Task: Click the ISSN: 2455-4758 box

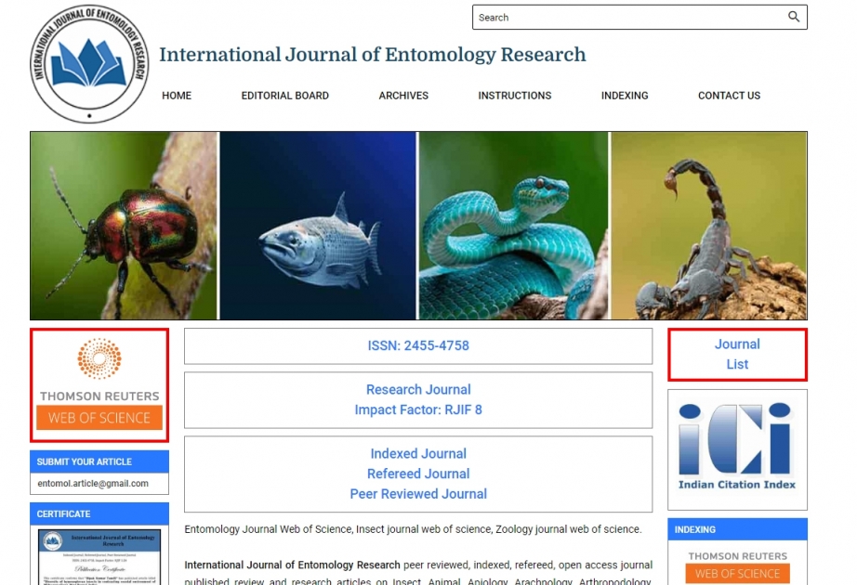Action: [418, 345]
